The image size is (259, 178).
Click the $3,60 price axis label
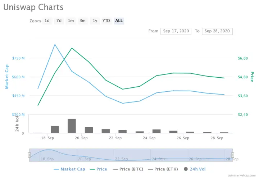[243, 96]
